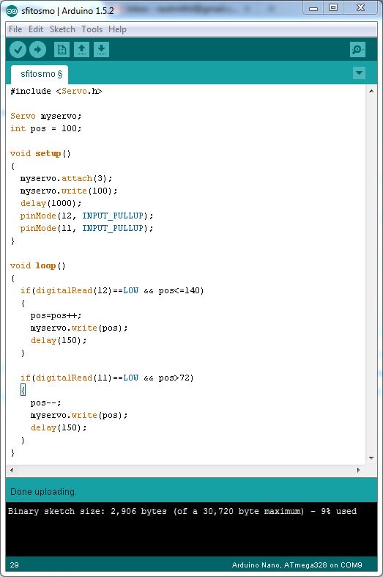
Task: Click the 'pinMode(11, INPUT_PULLUP);' line
Action: tap(86, 228)
